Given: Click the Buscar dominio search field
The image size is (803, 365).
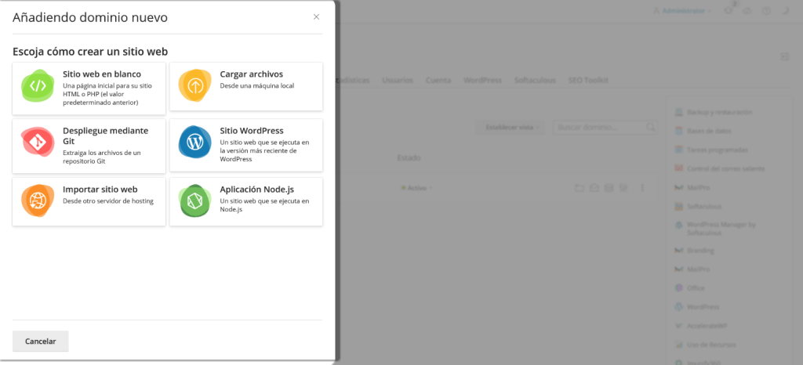Looking at the screenshot, I should (600, 127).
